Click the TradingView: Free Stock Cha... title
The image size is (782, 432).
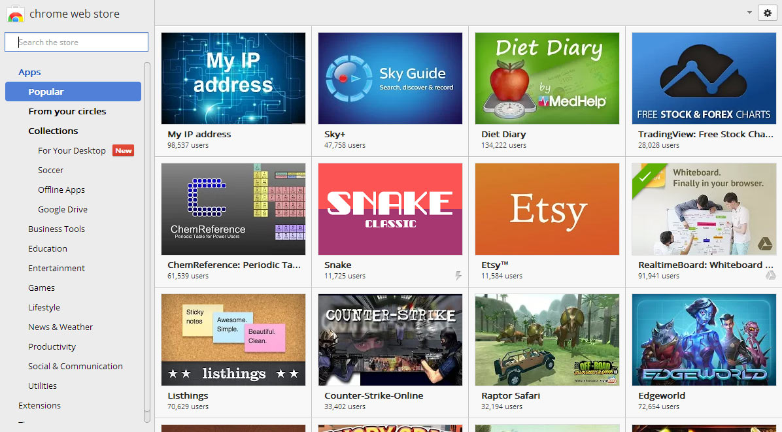click(x=705, y=135)
